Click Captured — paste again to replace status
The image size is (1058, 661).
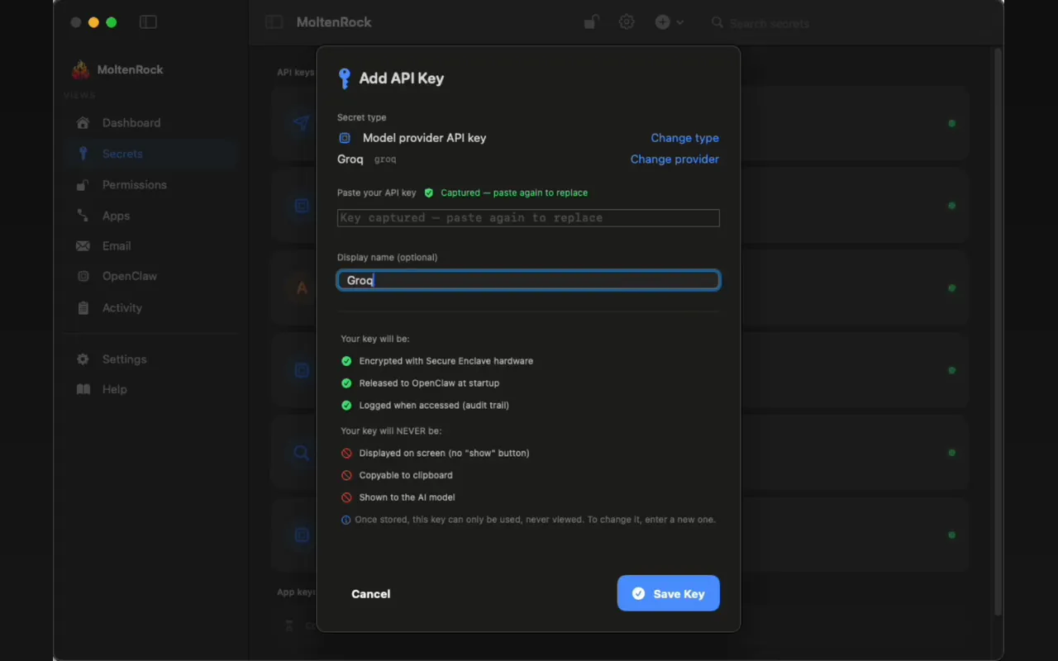(514, 193)
